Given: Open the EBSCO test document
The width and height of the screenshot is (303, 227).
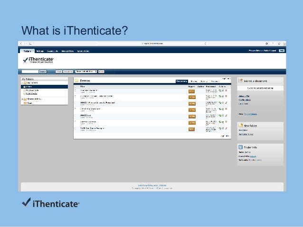Looking at the screenshot, I should tap(85, 115).
